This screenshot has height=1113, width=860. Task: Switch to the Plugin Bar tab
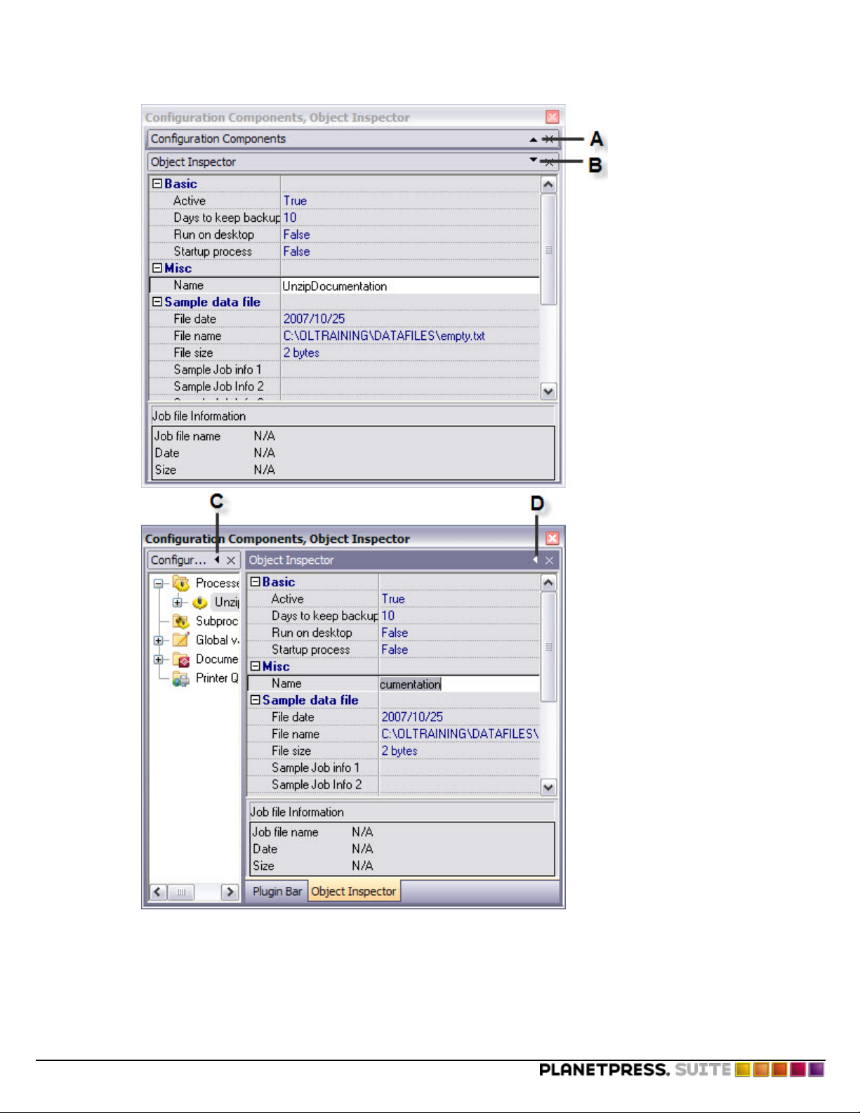click(277, 891)
